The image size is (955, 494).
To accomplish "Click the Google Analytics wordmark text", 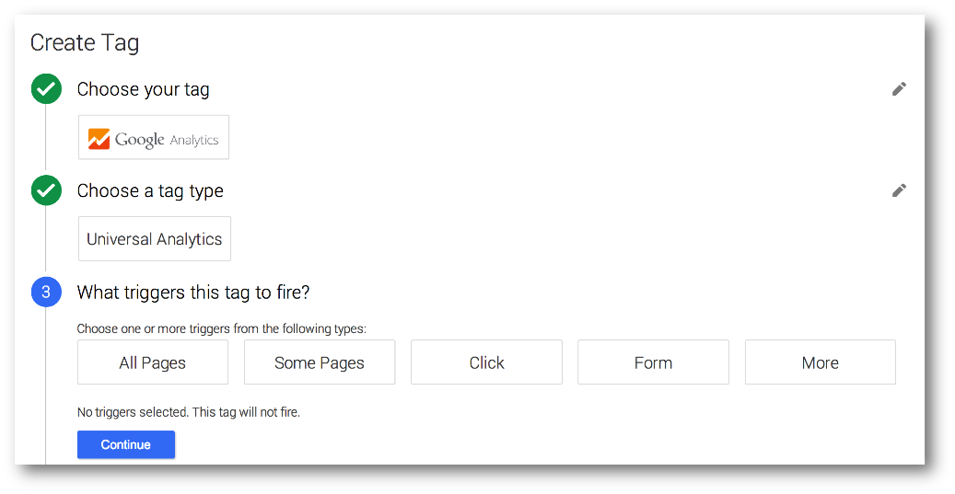I will (x=167, y=140).
